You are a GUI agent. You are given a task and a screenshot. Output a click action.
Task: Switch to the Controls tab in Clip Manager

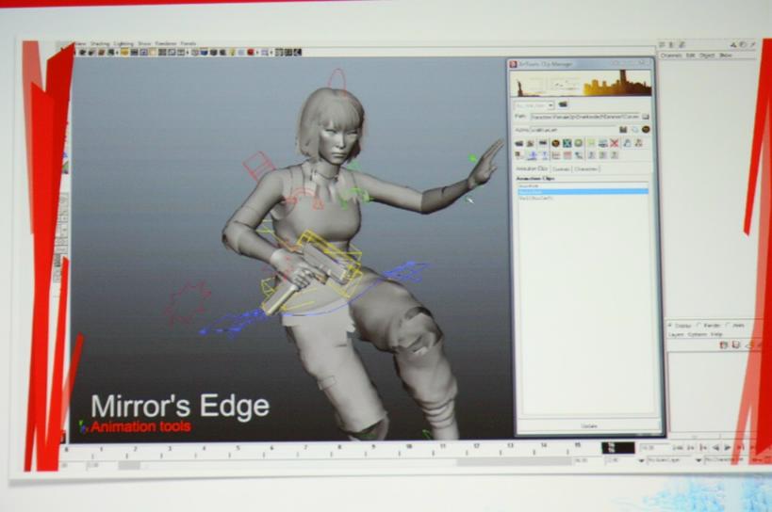(x=561, y=168)
